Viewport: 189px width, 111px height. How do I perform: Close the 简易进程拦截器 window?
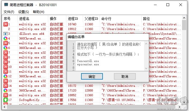(x=181, y=5)
